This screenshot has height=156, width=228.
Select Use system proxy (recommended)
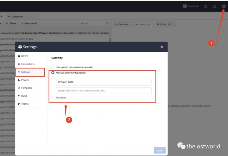click(x=53, y=67)
